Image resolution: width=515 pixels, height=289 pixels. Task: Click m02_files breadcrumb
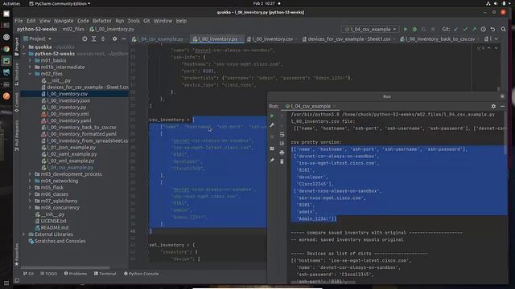(x=73, y=29)
